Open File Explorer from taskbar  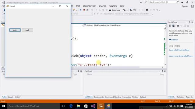[78, 106]
